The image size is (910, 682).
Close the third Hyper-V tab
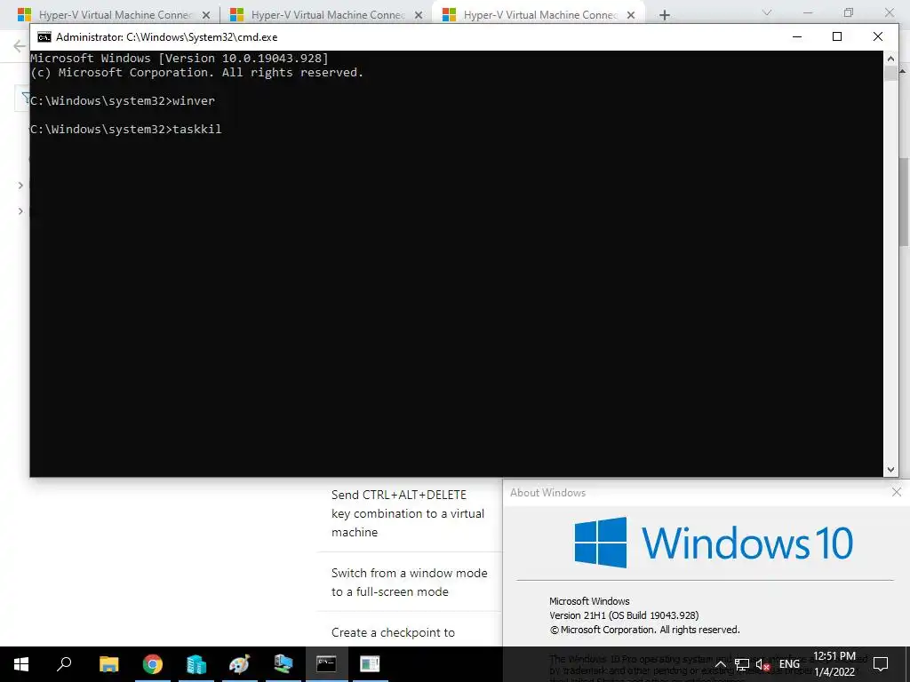(631, 15)
